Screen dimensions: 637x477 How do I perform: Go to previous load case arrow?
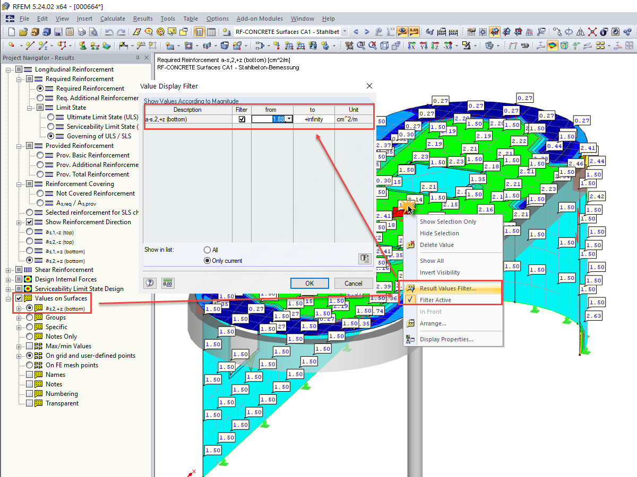pyautogui.click(x=356, y=32)
